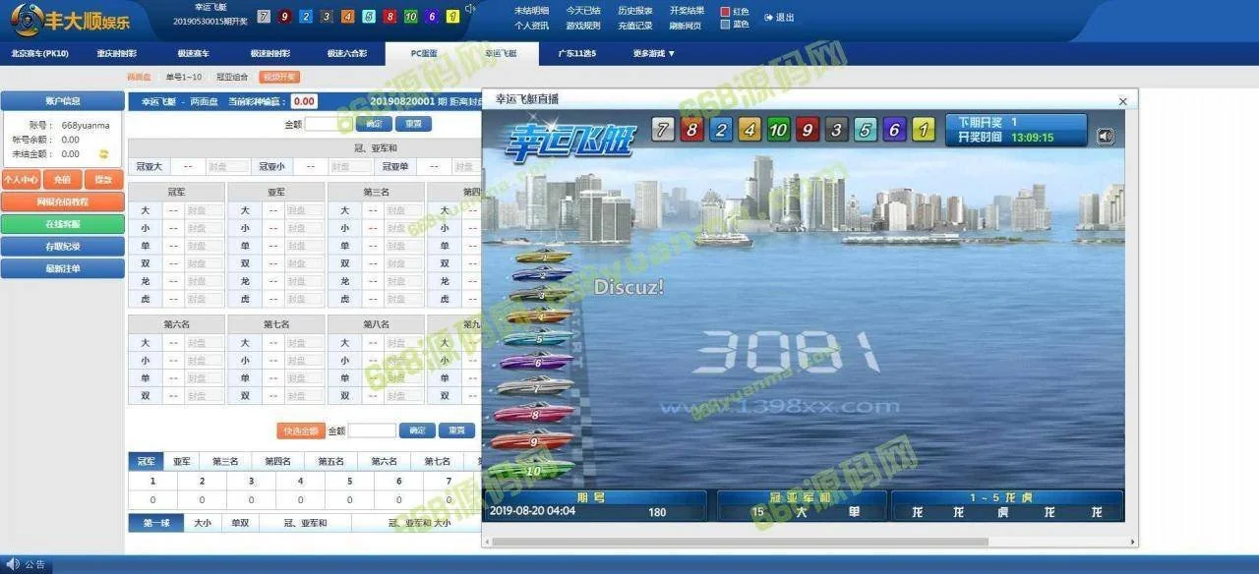The image size is (1259, 574).
Task: Switch to the 广东11选5 tab
Action: click(577, 53)
